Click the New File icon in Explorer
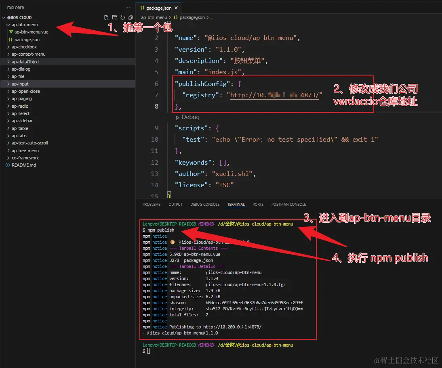This screenshot has width=442, height=368. [106, 17]
